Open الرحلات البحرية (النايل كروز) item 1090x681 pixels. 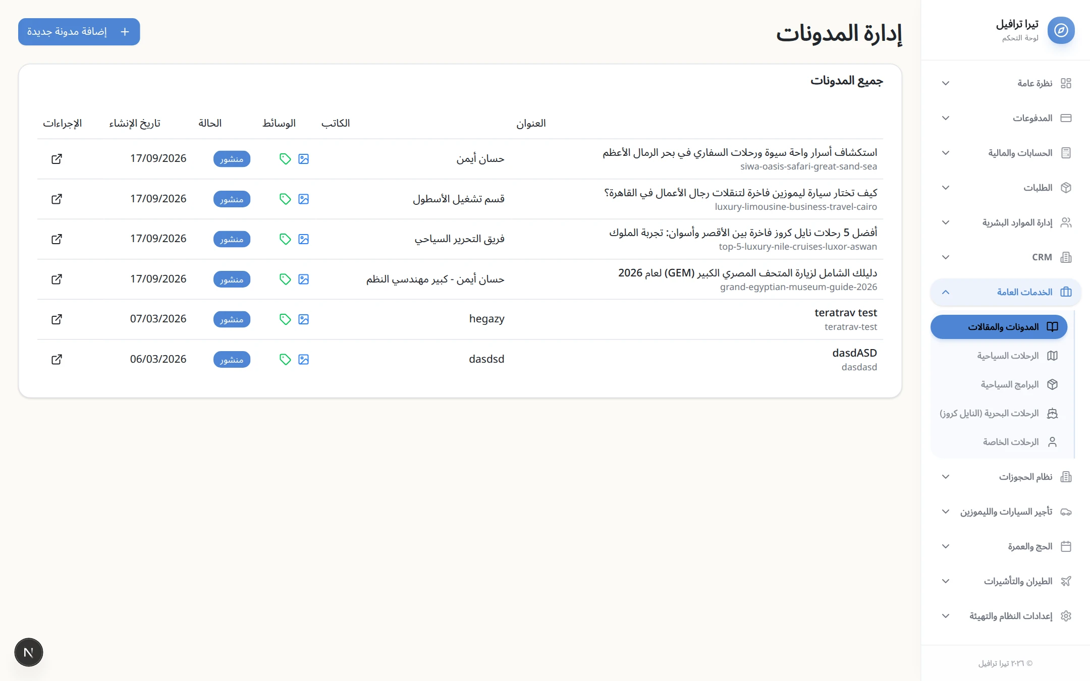[999, 413]
